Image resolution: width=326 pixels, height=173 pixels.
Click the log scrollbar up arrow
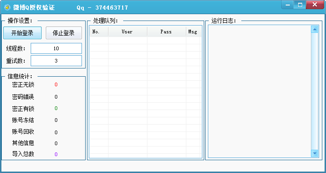click(315, 29)
